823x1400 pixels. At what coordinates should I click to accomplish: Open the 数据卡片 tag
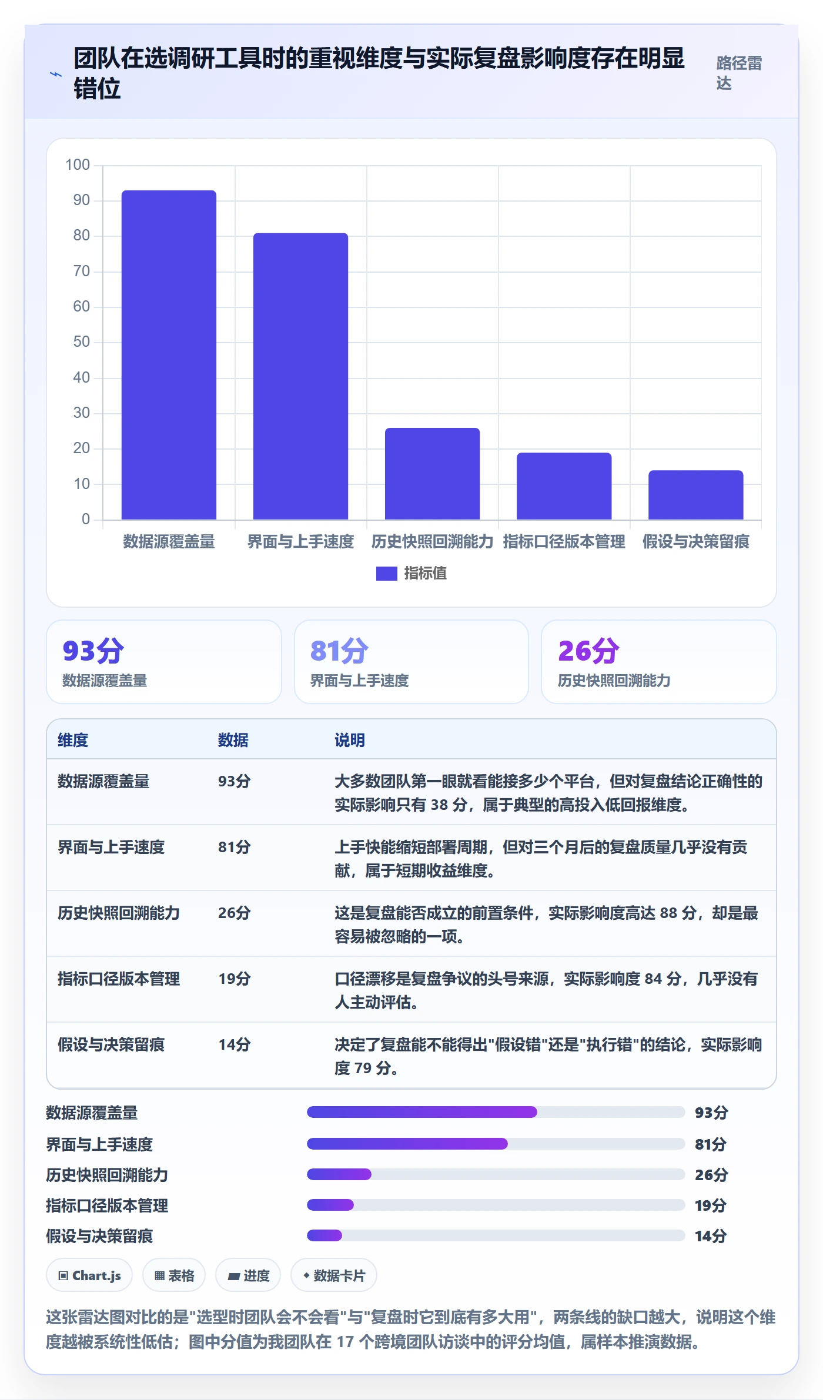pos(334,1275)
